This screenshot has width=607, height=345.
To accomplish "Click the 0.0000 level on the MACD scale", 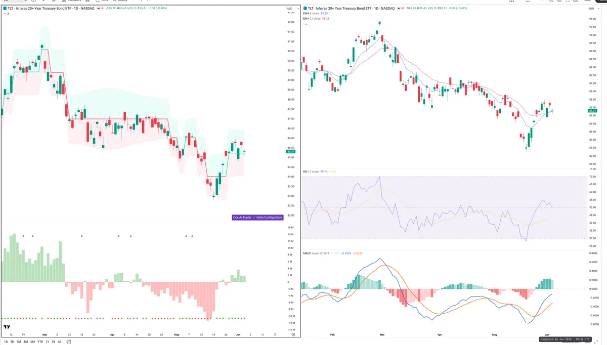I will pos(593,289).
